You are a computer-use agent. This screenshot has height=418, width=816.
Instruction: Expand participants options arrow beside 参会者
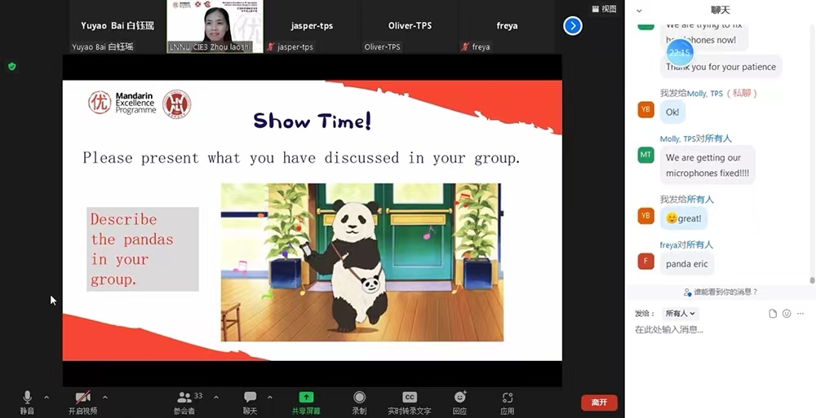(x=216, y=398)
